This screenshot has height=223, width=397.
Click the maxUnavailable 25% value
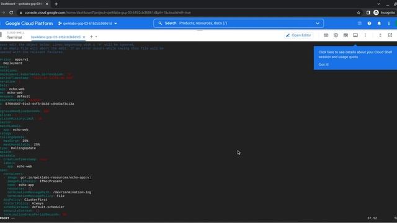pyautogui.click(x=37, y=144)
